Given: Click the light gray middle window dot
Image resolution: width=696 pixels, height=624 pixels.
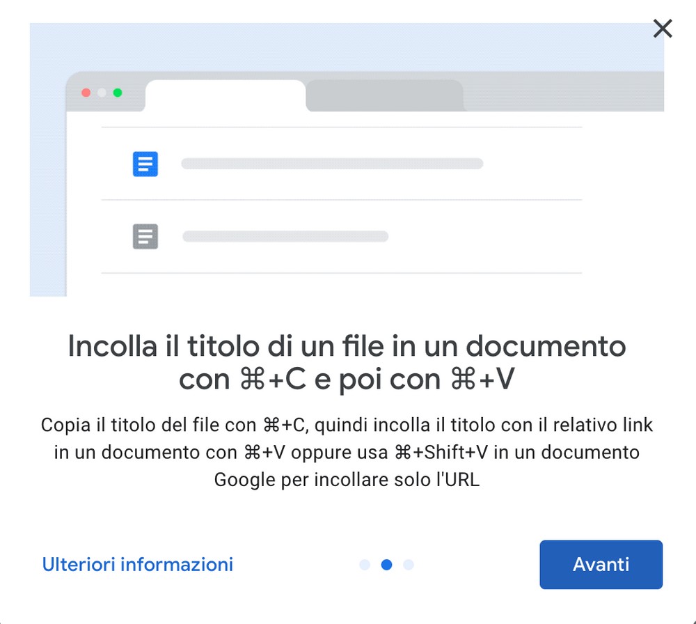Looking at the screenshot, I should [x=102, y=93].
